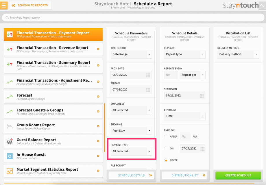Click chevron arrow on In-House Guests row
The width and height of the screenshot is (266, 185).
point(98,156)
